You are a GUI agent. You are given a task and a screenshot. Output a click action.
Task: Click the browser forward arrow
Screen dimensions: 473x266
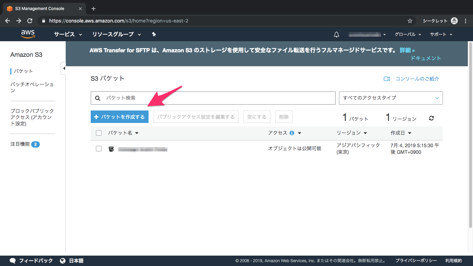[x=19, y=21]
